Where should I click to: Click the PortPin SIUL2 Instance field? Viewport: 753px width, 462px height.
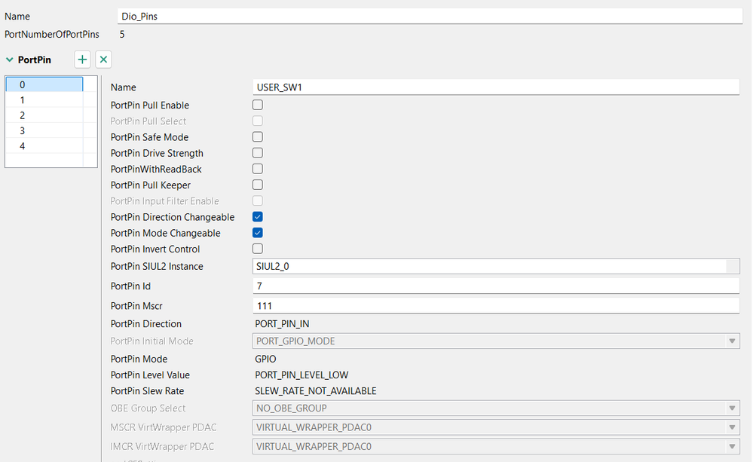(490, 266)
